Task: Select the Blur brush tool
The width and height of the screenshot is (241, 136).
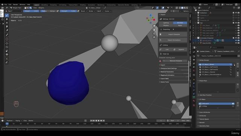Action: point(7,19)
